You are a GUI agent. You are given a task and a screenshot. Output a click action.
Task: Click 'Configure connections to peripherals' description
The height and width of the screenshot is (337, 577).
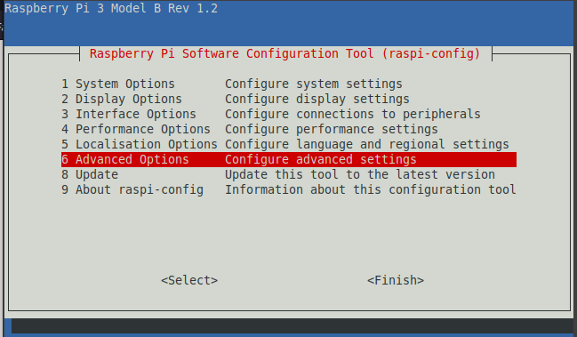click(353, 114)
